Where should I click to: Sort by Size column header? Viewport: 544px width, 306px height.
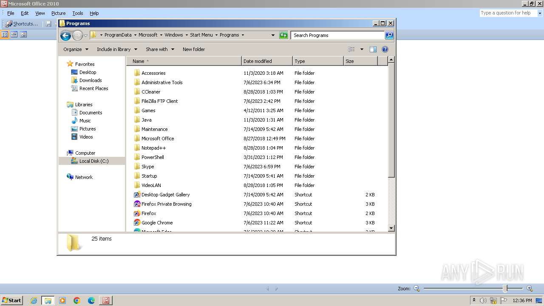pyautogui.click(x=360, y=61)
